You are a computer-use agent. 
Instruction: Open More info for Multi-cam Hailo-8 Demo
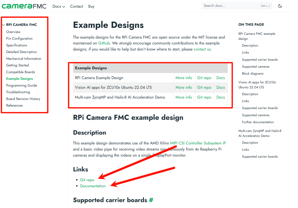[x=183, y=97]
